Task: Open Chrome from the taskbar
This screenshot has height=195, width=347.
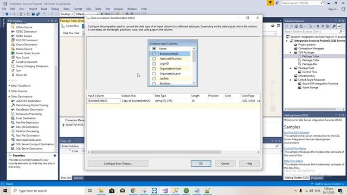Action: point(133,191)
